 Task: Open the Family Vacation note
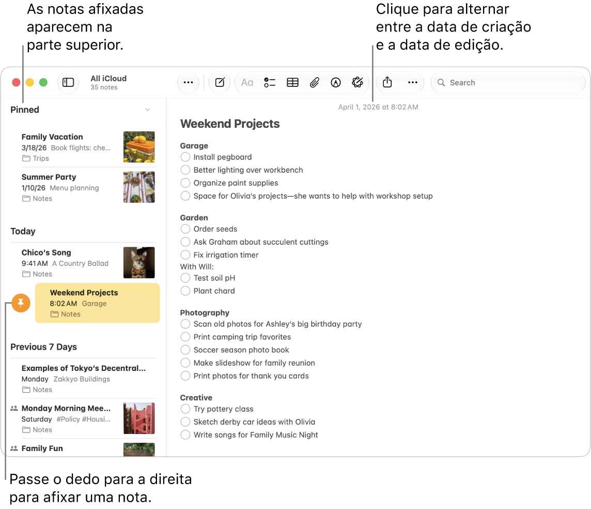pyautogui.click(x=83, y=147)
